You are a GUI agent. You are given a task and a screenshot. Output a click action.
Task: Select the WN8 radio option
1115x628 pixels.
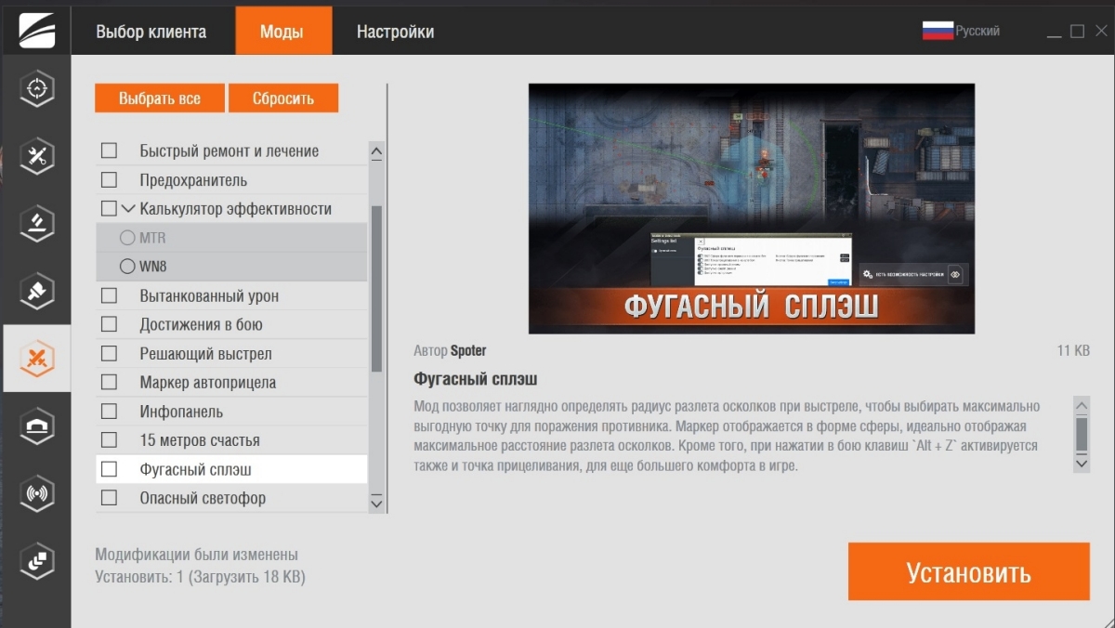click(127, 267)
